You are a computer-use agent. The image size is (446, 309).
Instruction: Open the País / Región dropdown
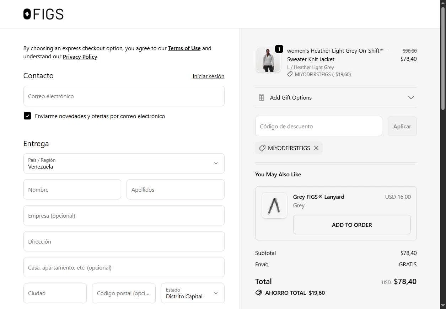click(124, 164)
